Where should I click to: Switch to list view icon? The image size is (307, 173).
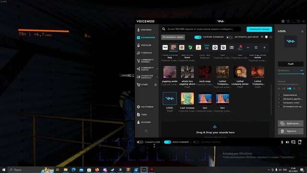coord(271,37)
